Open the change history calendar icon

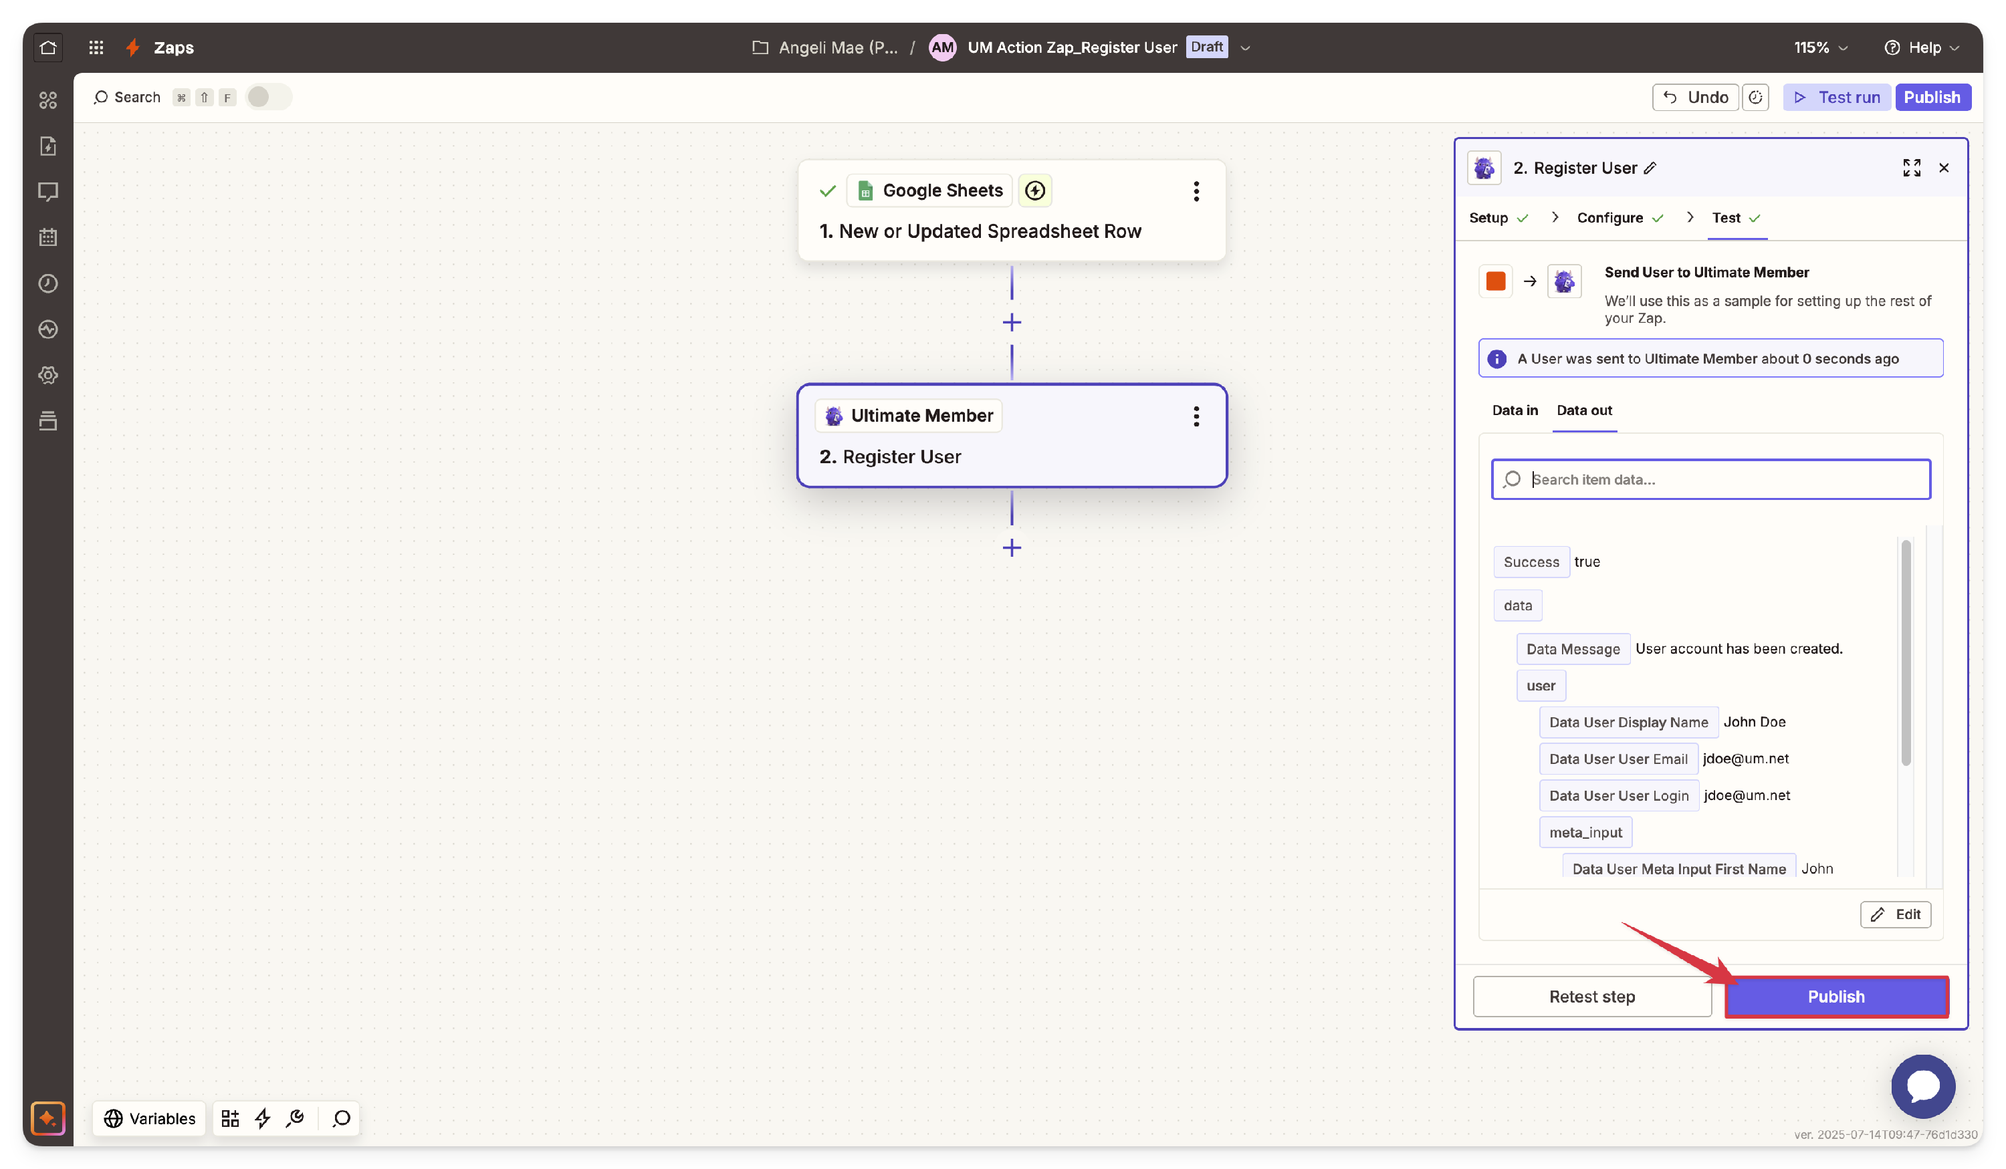47,237
